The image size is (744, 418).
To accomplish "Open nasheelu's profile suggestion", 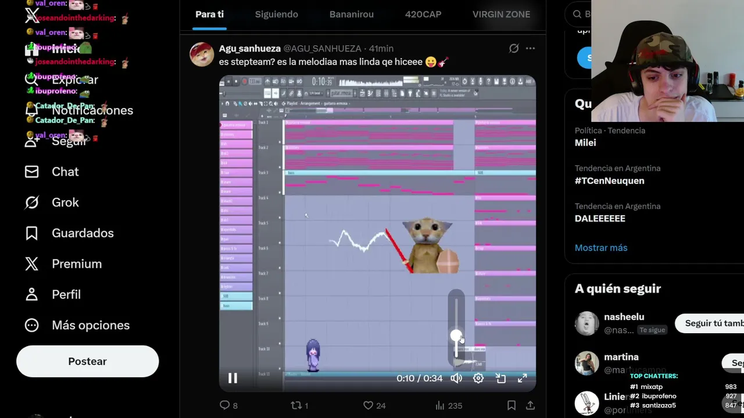I will (624, 317).
